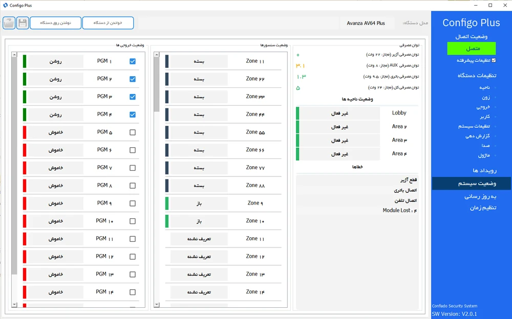The width and height of the screenshot is (512, 319).
Task: Select the 'وضعیت سیستم' section
Action: 472,184
